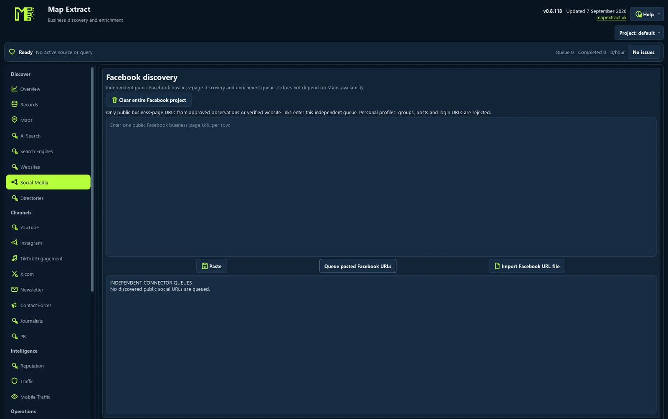Open the Journalists channel
Image resolution: width=668 pixels, height=419 pixels.
pos(48,321)
